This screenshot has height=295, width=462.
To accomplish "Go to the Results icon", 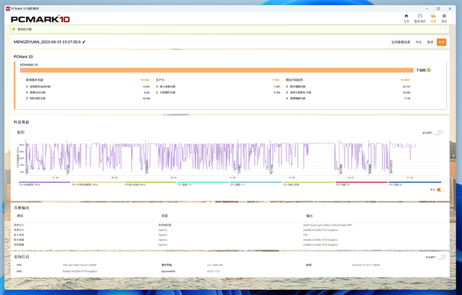I will click(434, 17).
